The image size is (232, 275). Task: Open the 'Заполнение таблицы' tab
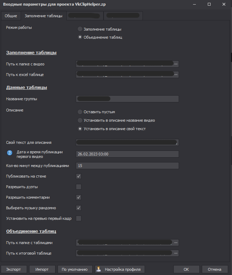pos(44,16)
